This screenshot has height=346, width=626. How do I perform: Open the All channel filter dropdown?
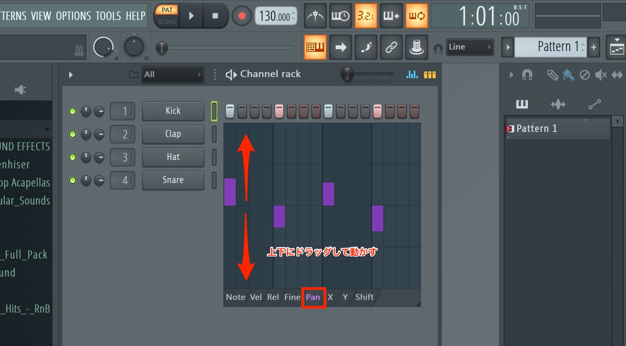tap(173, 75)
